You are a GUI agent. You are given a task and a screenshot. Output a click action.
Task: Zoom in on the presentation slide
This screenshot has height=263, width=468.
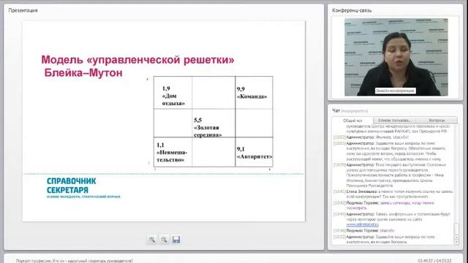coord(152,240)
